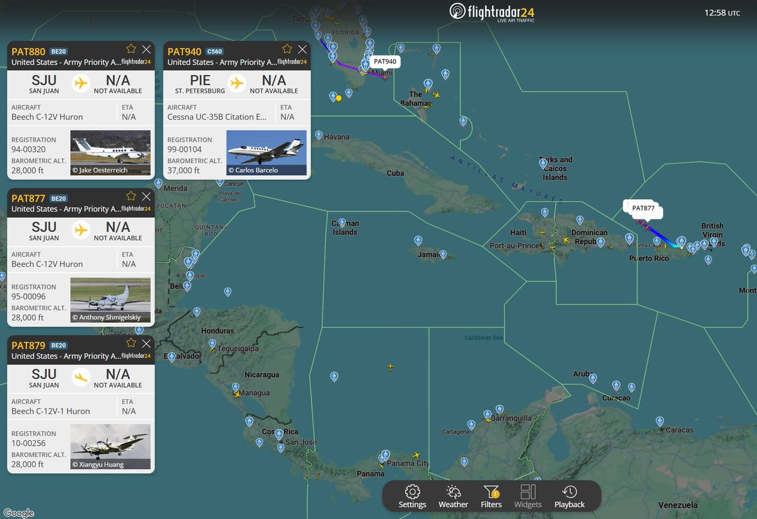This screenshot has height=519, width=757.
Task: Click the 12:58 UTC clock
Action: [722, 13]
